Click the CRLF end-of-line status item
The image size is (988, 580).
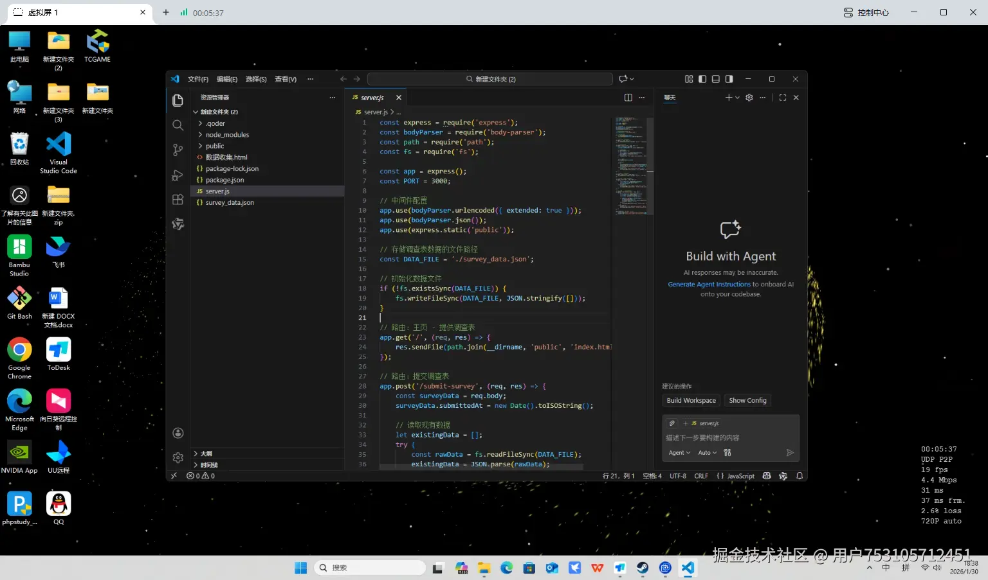701,476
